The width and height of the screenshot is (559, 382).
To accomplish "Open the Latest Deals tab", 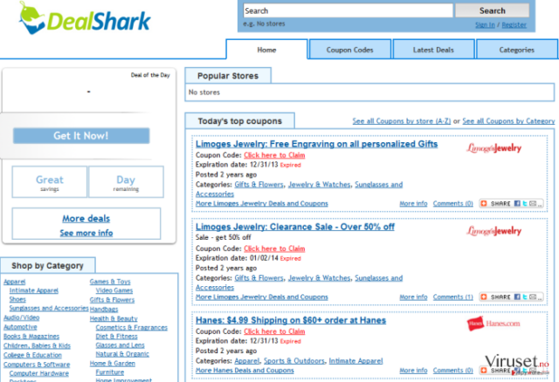I will coord(433,50).
